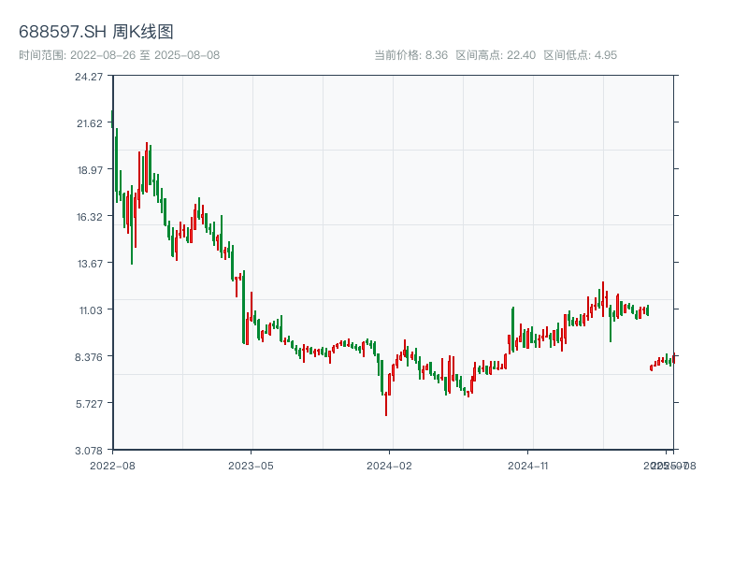Click the 2024-11 x-axis date label

click(x=528, y=465)
